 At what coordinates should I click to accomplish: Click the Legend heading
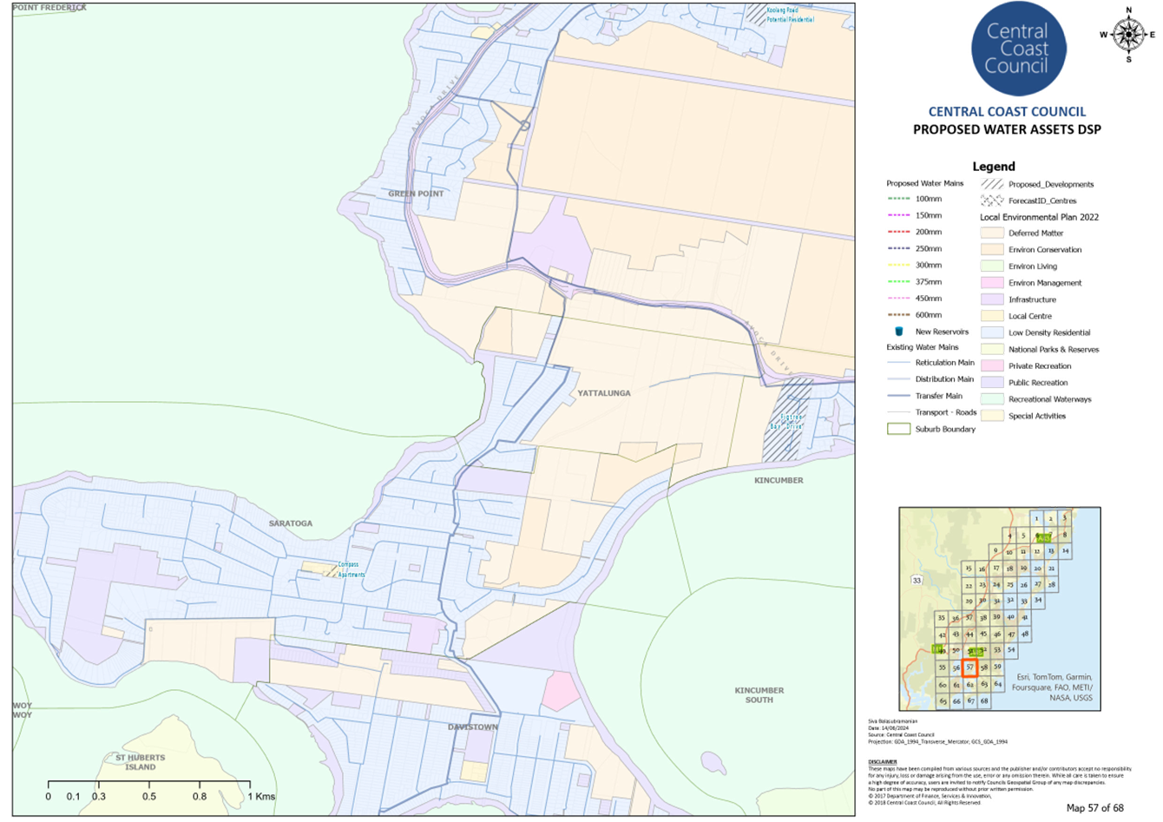click(x=993, y=167)
